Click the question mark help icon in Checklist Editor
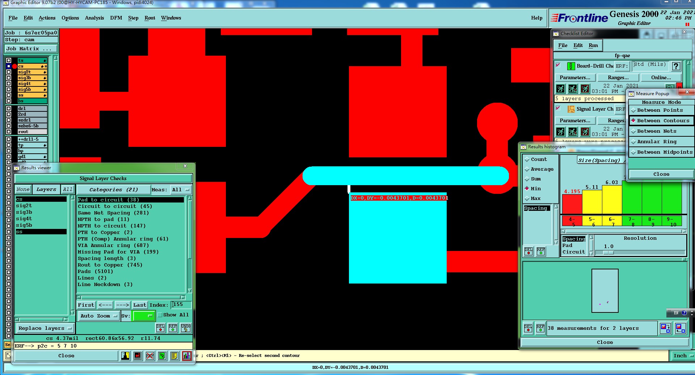Image resolution: width=695 pixels, height=375 pixels. (x=676, y=66)
